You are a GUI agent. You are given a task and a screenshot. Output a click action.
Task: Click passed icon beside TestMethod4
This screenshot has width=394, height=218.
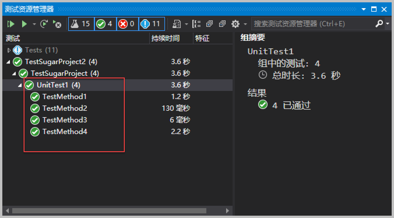(35, 132)
